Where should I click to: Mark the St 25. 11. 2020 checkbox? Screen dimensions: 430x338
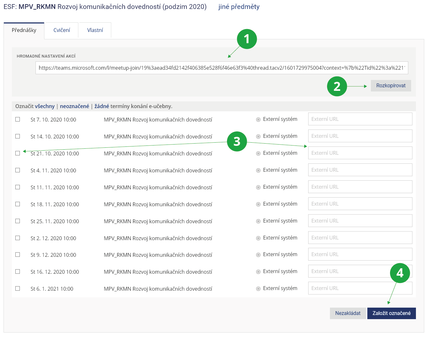(18, 221)
